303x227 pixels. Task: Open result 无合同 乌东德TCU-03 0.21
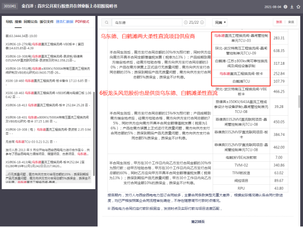coord(48,141)
